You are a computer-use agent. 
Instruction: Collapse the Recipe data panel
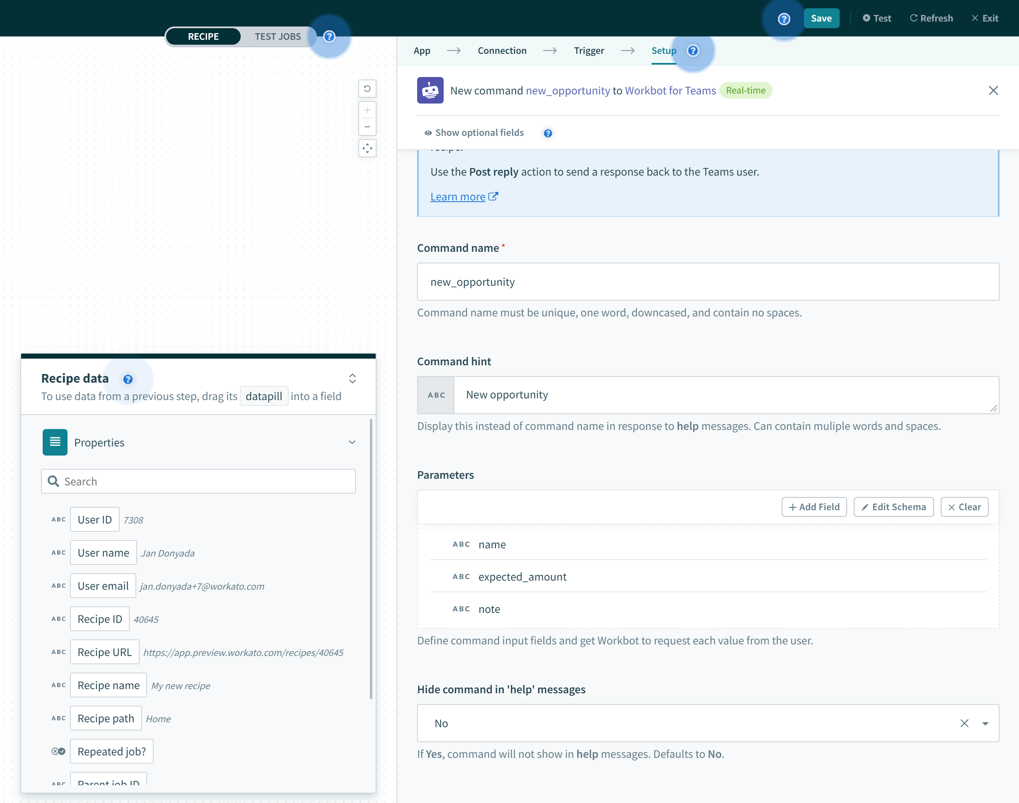[352, 379]
